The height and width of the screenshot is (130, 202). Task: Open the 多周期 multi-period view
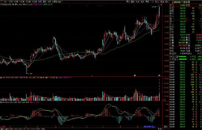point(55,2)
